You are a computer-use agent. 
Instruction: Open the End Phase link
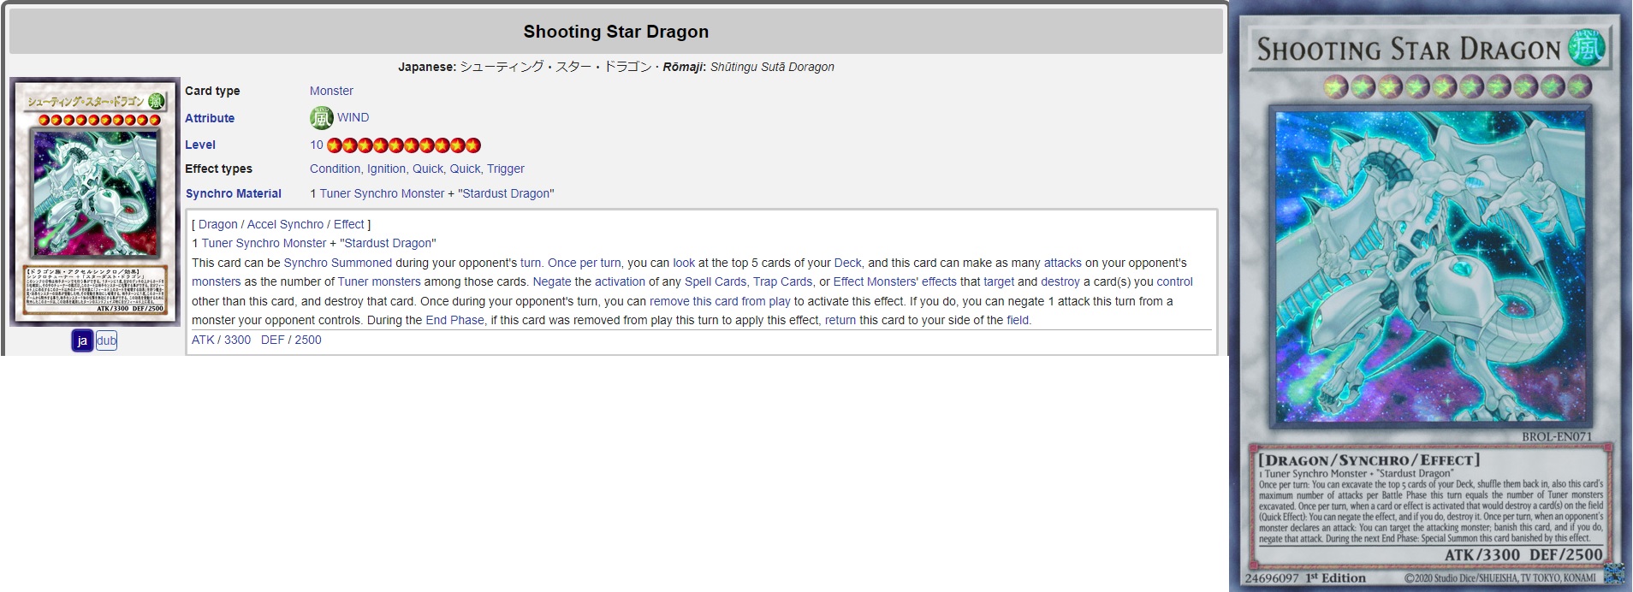pyautogui.click(x=454, y=320)
